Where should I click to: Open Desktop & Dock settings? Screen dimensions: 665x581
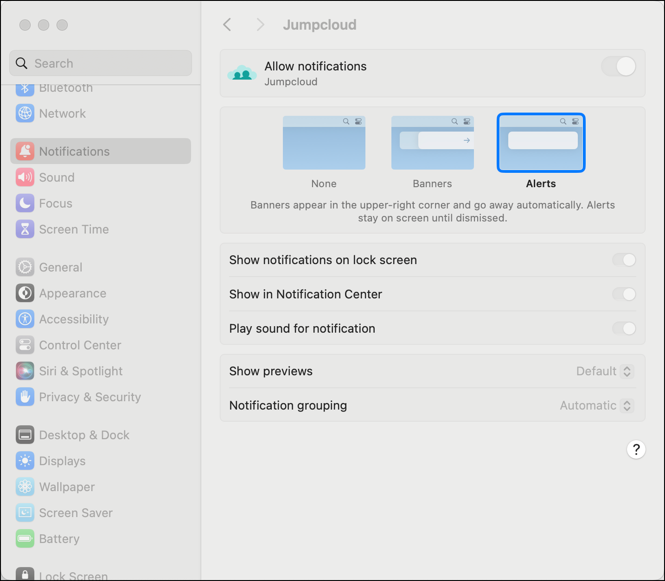[84, 435]
